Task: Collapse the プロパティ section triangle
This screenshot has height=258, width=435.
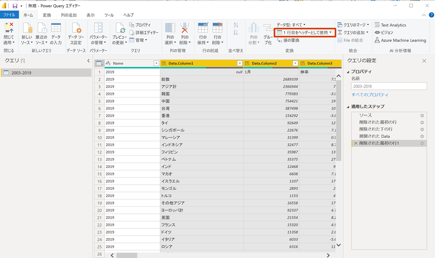Action: [x=348, y=72]
